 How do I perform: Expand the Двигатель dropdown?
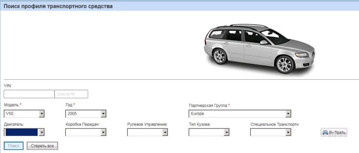pos(24,132)
